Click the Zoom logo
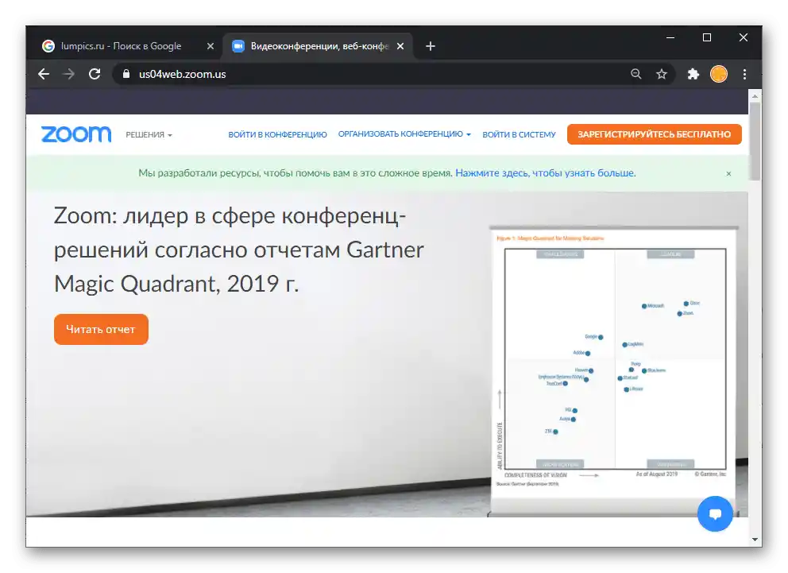 pos(75,134)
